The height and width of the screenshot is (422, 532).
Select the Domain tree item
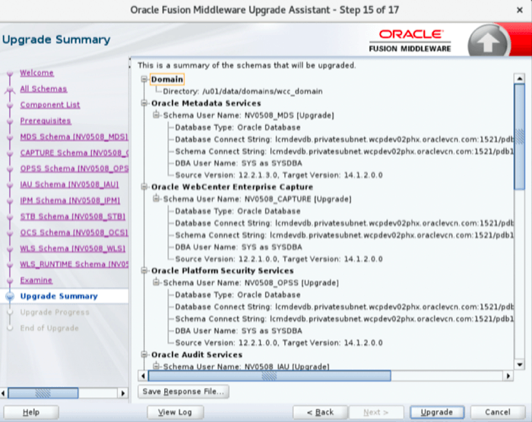pyautogui.click(x=167, y=79)
